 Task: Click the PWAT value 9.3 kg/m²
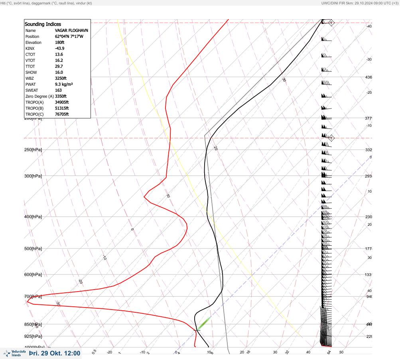[64, 84]
